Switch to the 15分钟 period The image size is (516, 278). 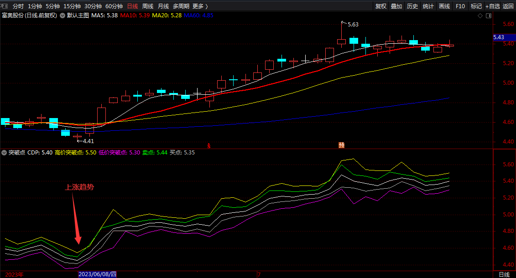point(72,6)
